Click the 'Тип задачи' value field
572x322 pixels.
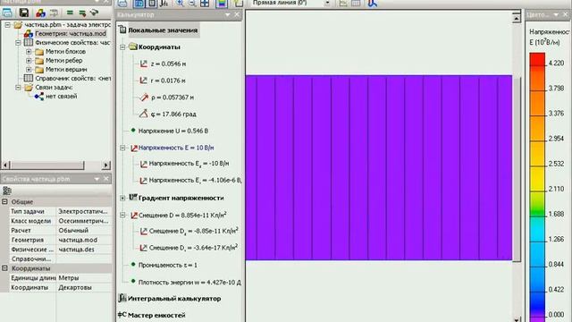tap(84, 211)
